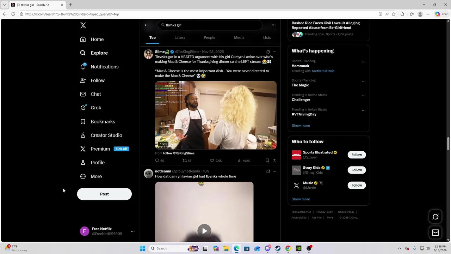The width and height of the screenshot is (451, 254).
Task: Click Grok icon on Slime's post
Action: [268, 52]
